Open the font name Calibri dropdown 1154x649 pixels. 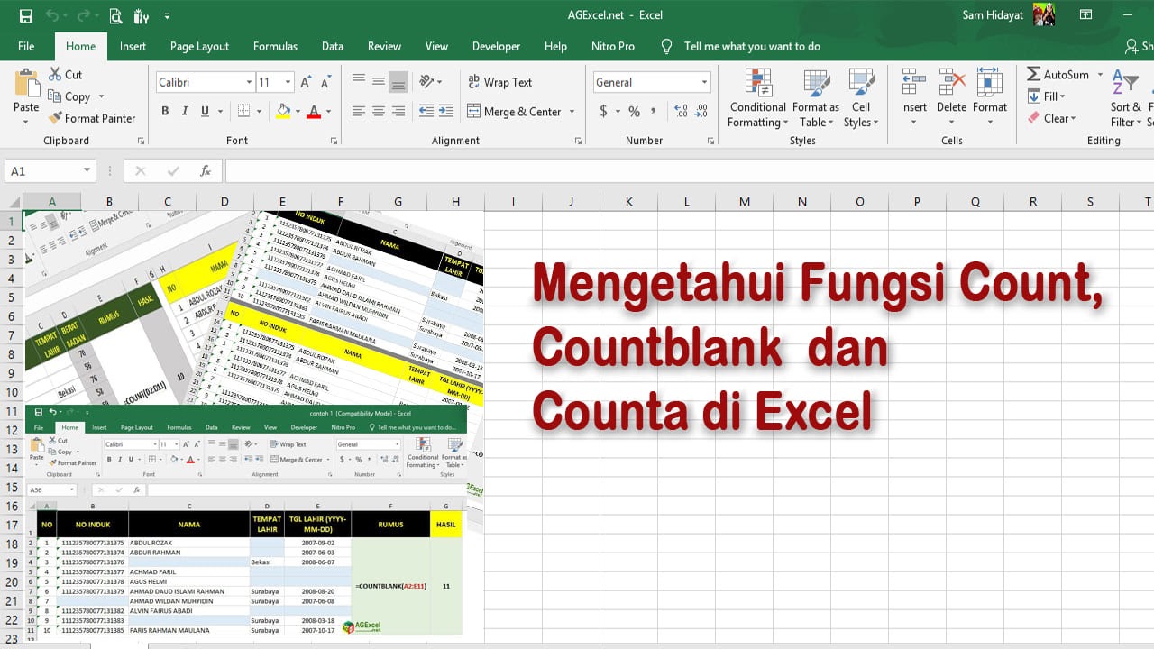point(250,82)
